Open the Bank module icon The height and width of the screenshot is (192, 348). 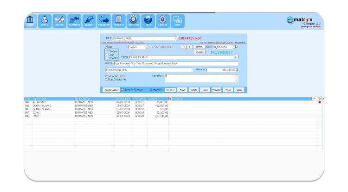point(30,21)
